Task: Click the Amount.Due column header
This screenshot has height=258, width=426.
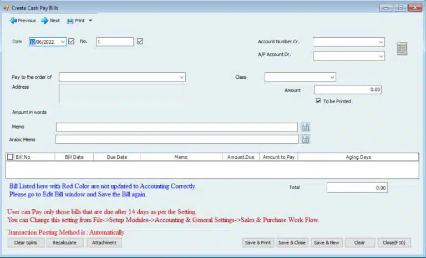Action: pos(241,157)
